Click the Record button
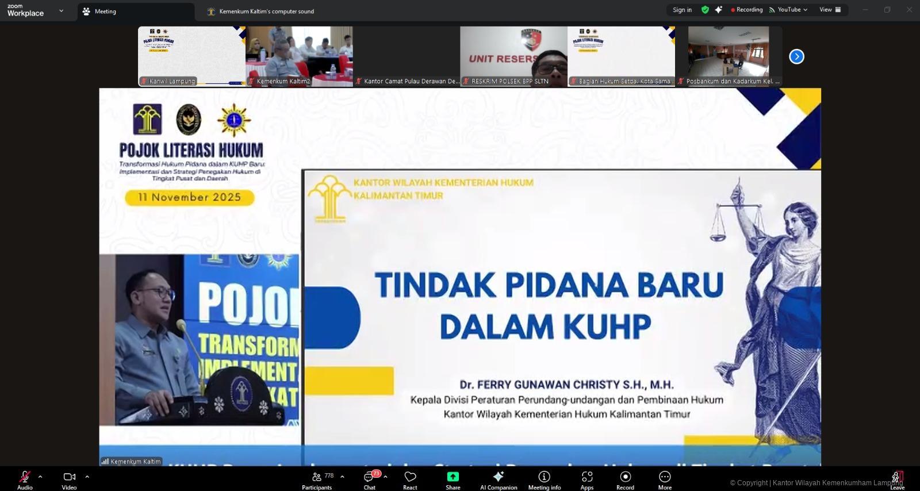The width and height of the screenshot is (920, 491). pos(625,480)
